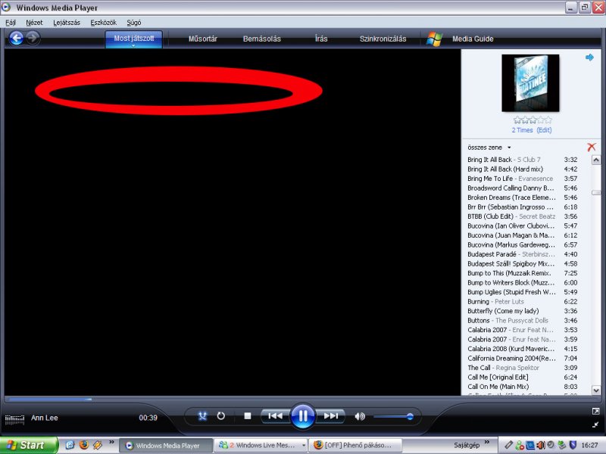Select the Most játszott tab

pyautogui.click(x=134, y=39)
